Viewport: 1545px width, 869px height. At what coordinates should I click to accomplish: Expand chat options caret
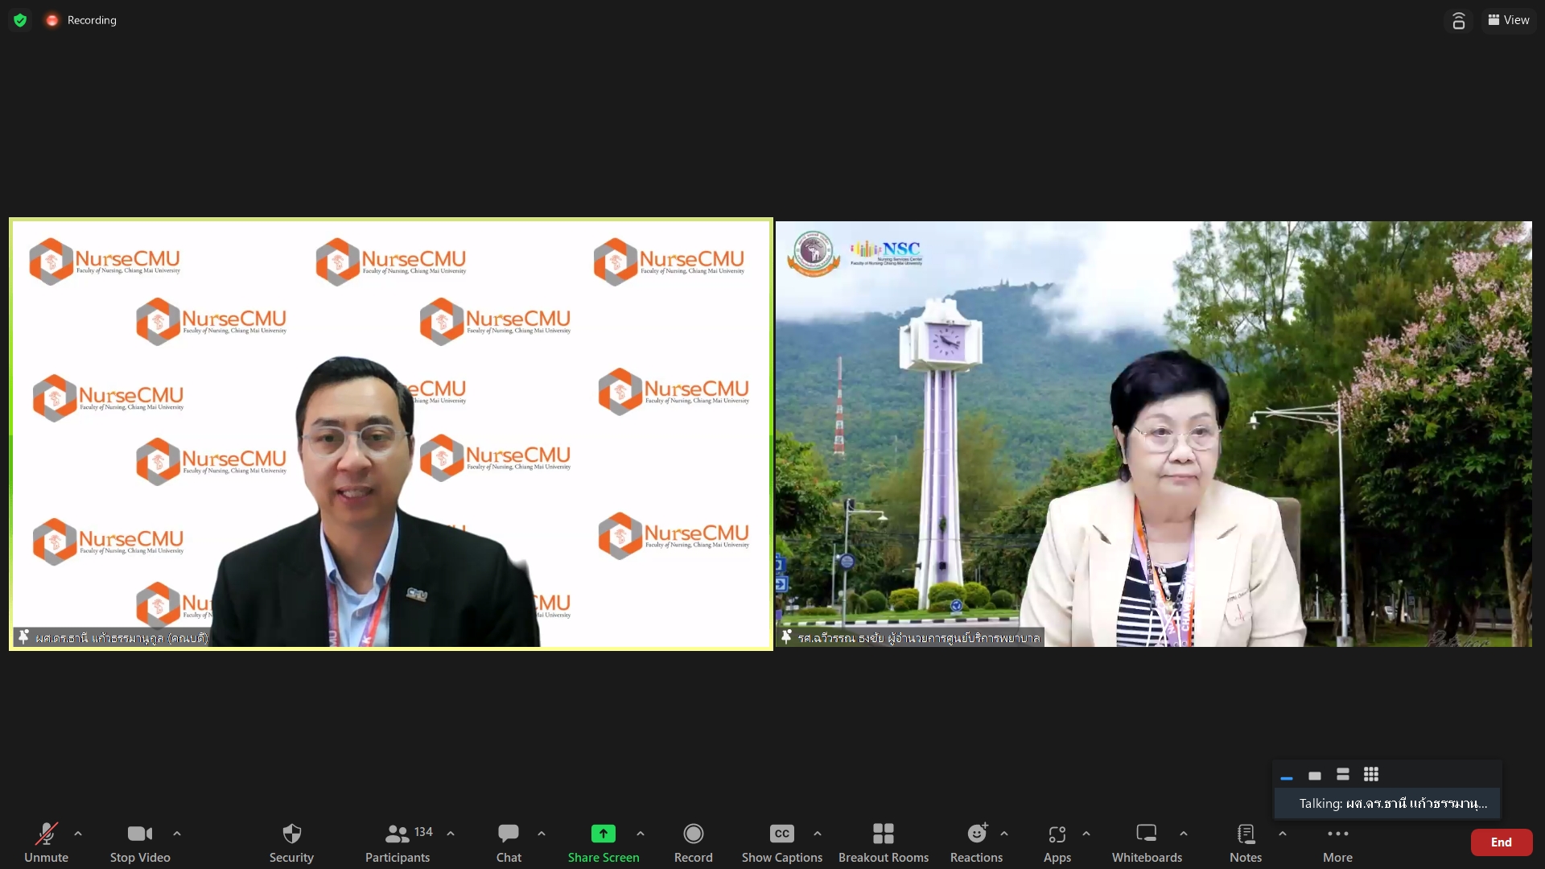coord(542,834)
